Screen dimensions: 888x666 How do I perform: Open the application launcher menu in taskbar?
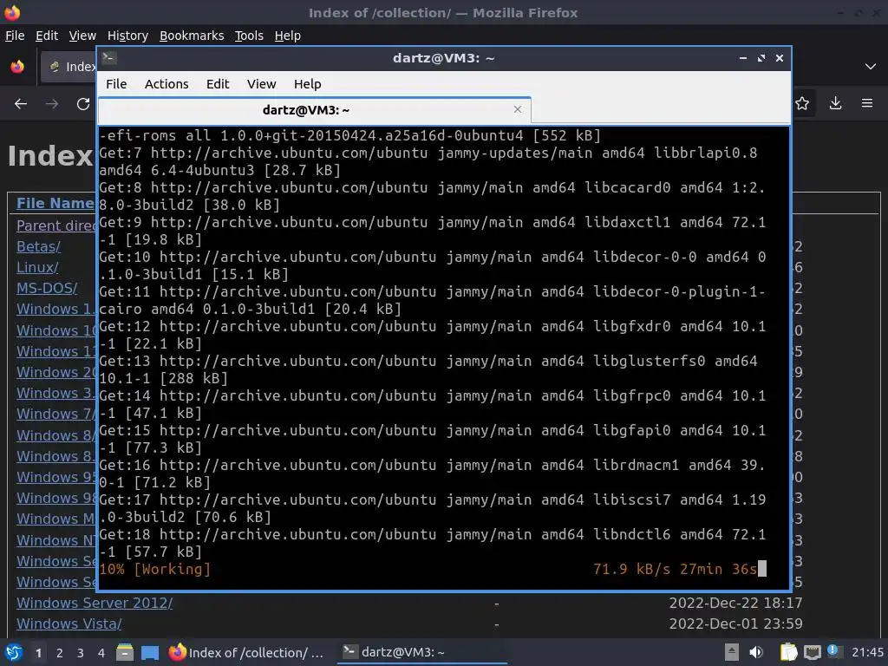pyautogui.click(x=14, y=652)
